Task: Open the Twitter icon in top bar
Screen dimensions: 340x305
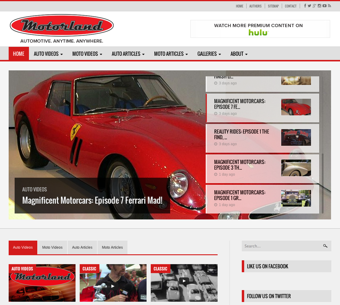Action: coord(309,6)
